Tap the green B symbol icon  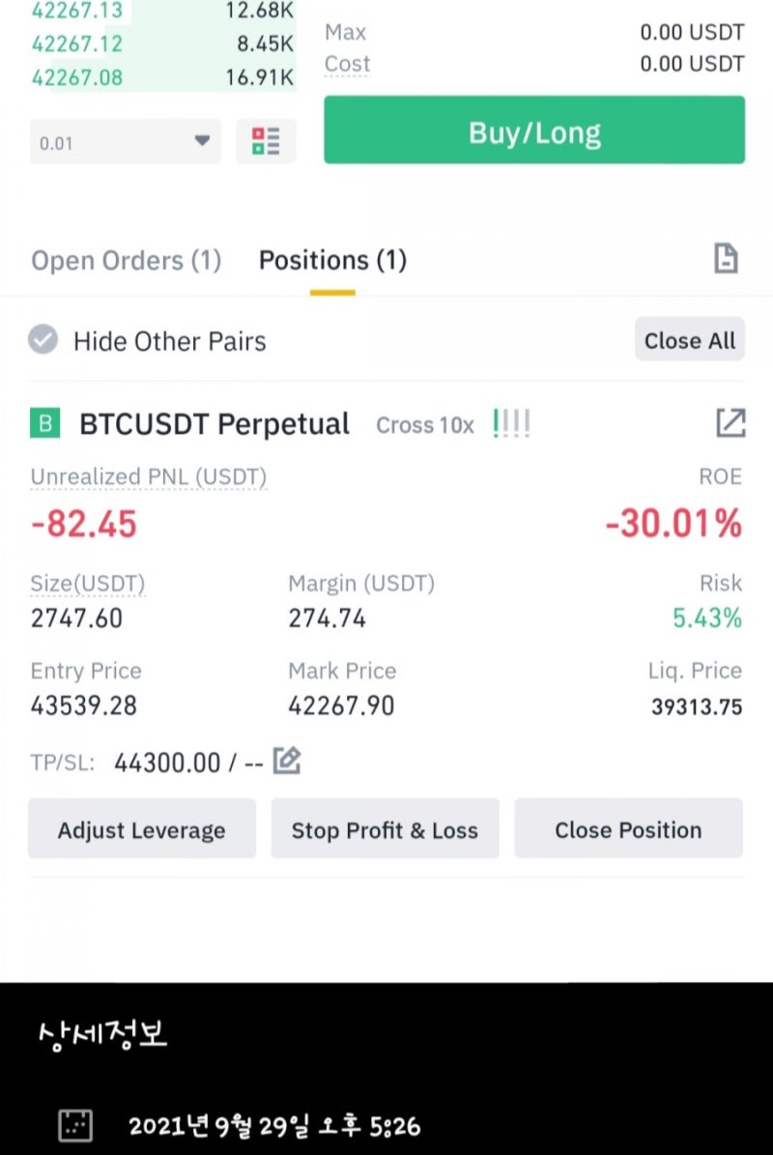[x=44, y=423]
